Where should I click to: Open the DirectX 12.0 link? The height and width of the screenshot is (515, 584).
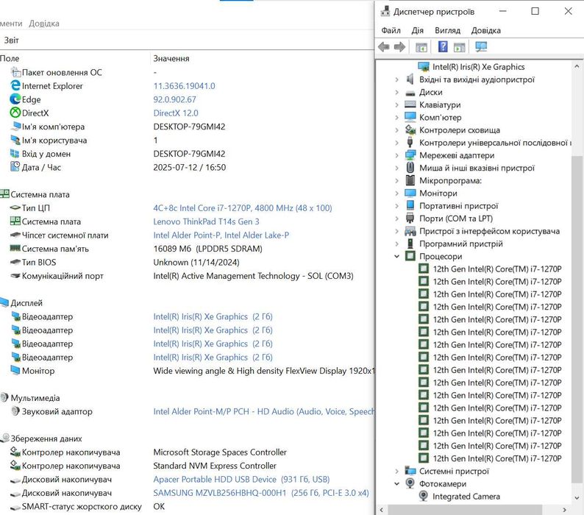click(x=176, y=113)
